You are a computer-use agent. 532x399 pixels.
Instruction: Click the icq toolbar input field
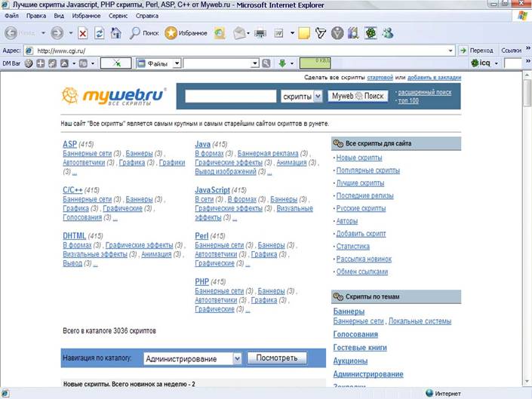tap(512, 63)
